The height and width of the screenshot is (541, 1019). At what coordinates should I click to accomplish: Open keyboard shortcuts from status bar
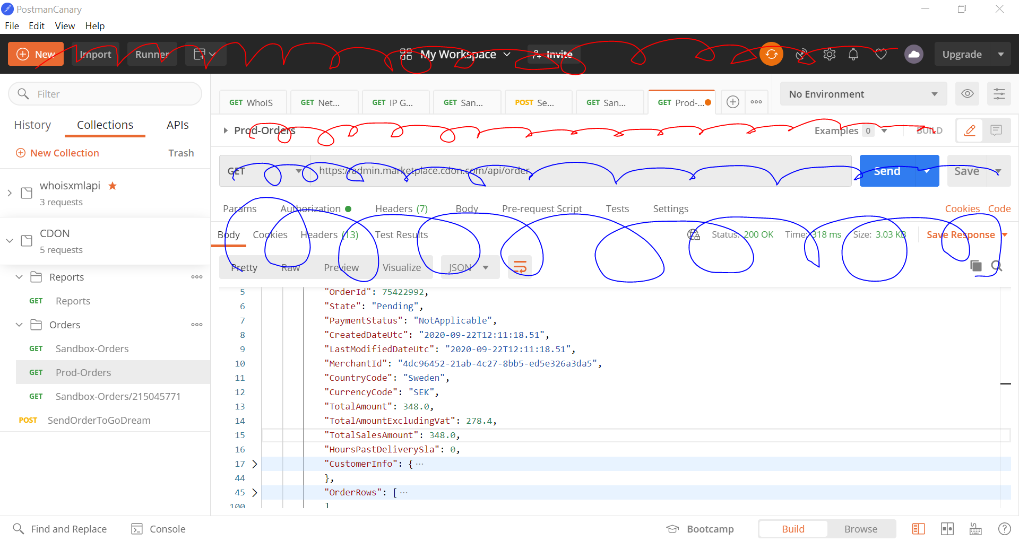(974, 528)
